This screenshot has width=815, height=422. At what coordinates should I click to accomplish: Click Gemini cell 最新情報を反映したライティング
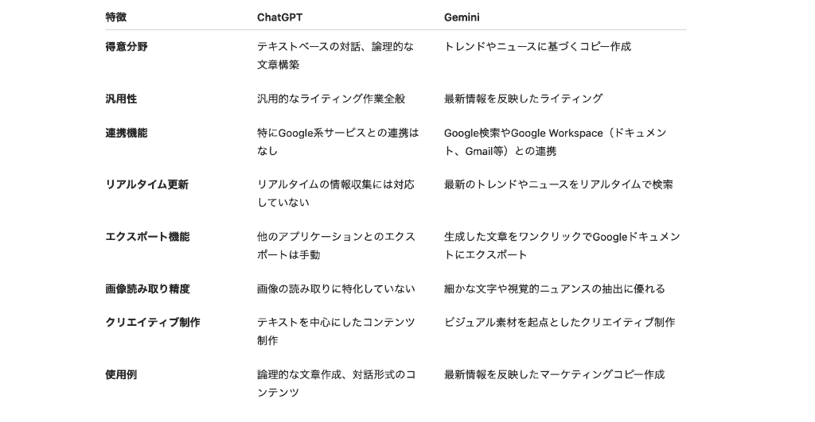(x=524, y=99)
